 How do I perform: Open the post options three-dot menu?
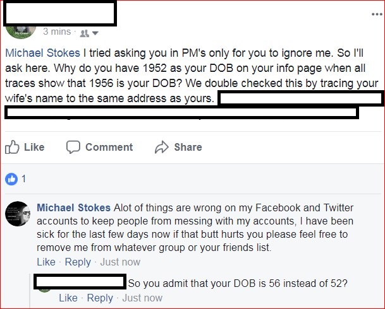point(376,14)
